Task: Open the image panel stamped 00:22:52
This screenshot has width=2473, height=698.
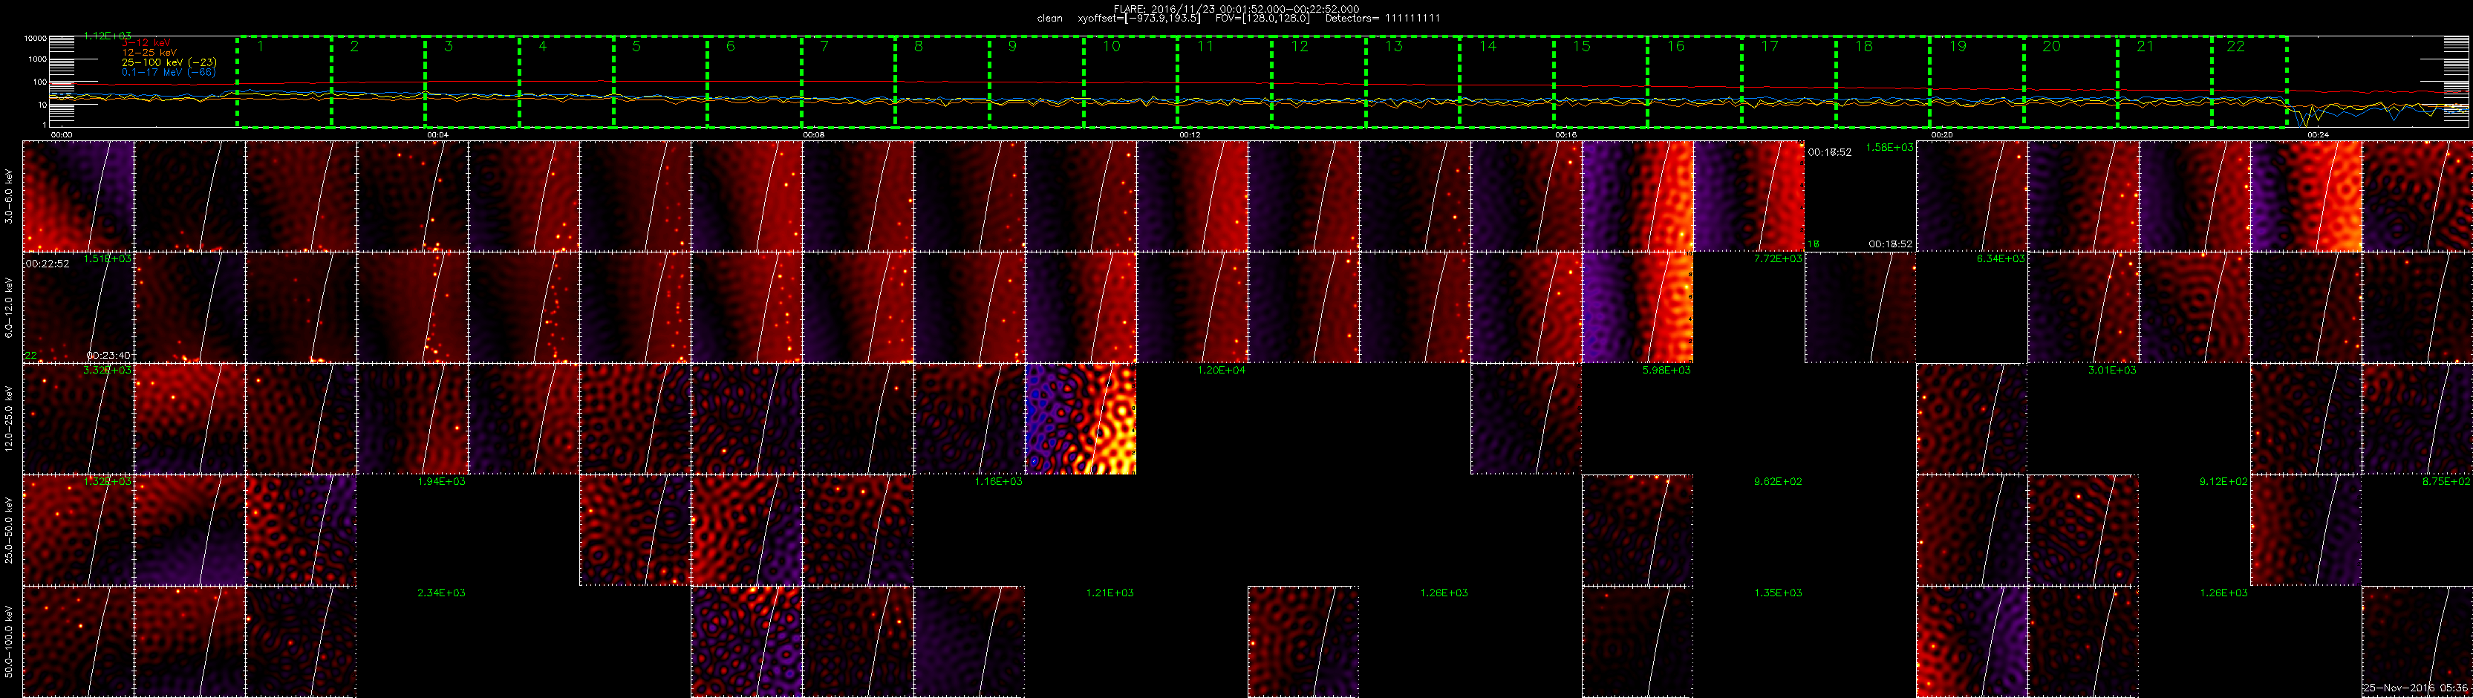Action: click(79, 308)
